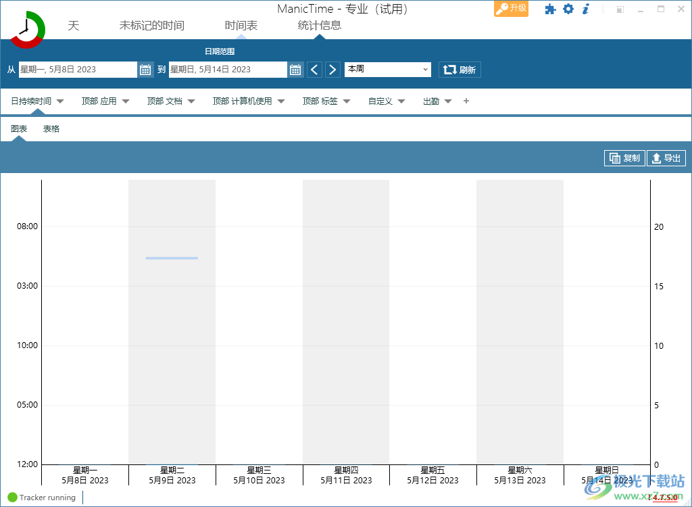Click the end date field 星期日, 5月14日 2023
Image resolution: width=692 pixels, height=507 pixels.
point(228,70)
